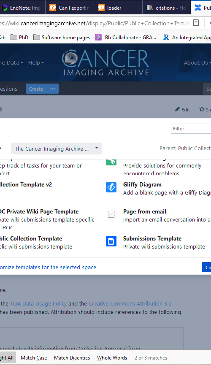Click customize templates for selected space link
This screenshot has width=211, height=365.
(x=48, y=267)
